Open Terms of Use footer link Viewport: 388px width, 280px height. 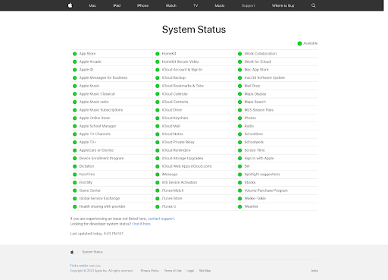(173, 271)
